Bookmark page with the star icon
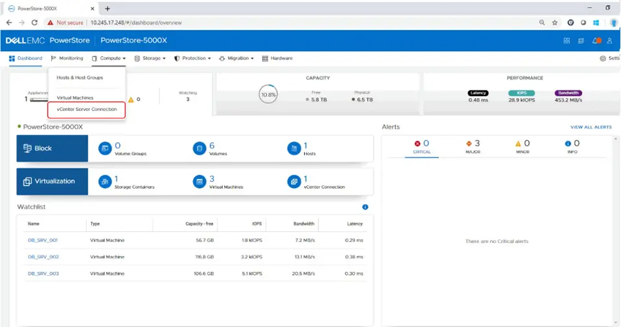Screen dimensions: 621x327 pos(555,22)
